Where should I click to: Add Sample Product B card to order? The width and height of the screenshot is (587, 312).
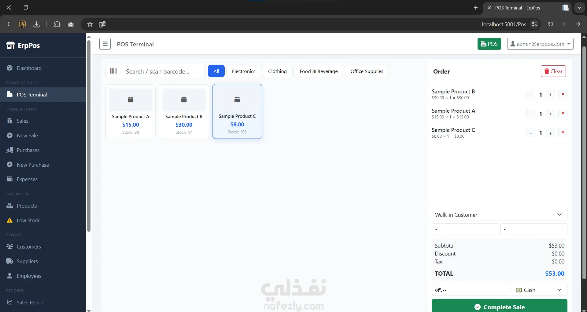point(184,112)
